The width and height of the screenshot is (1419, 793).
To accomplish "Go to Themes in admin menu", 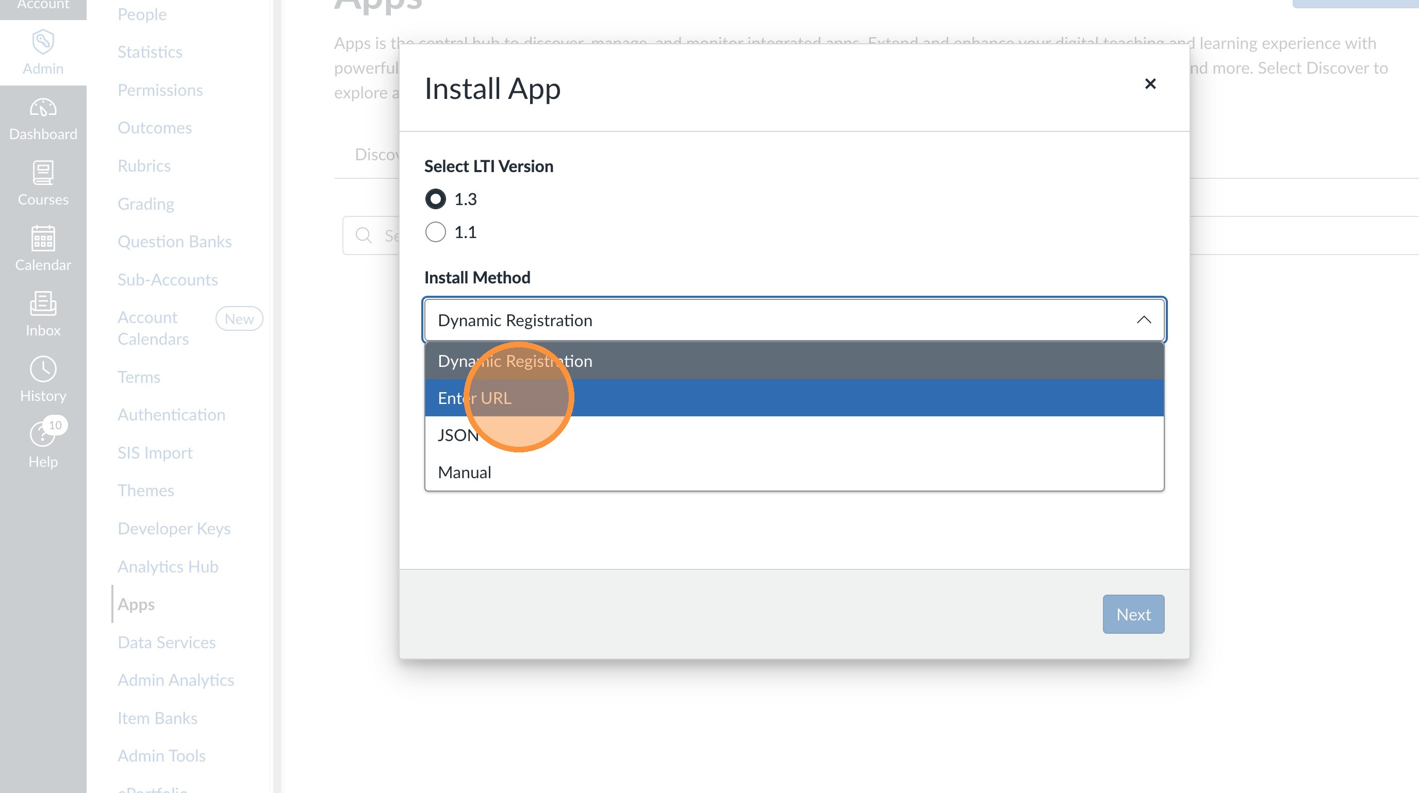I will click(x=145, y=491).
